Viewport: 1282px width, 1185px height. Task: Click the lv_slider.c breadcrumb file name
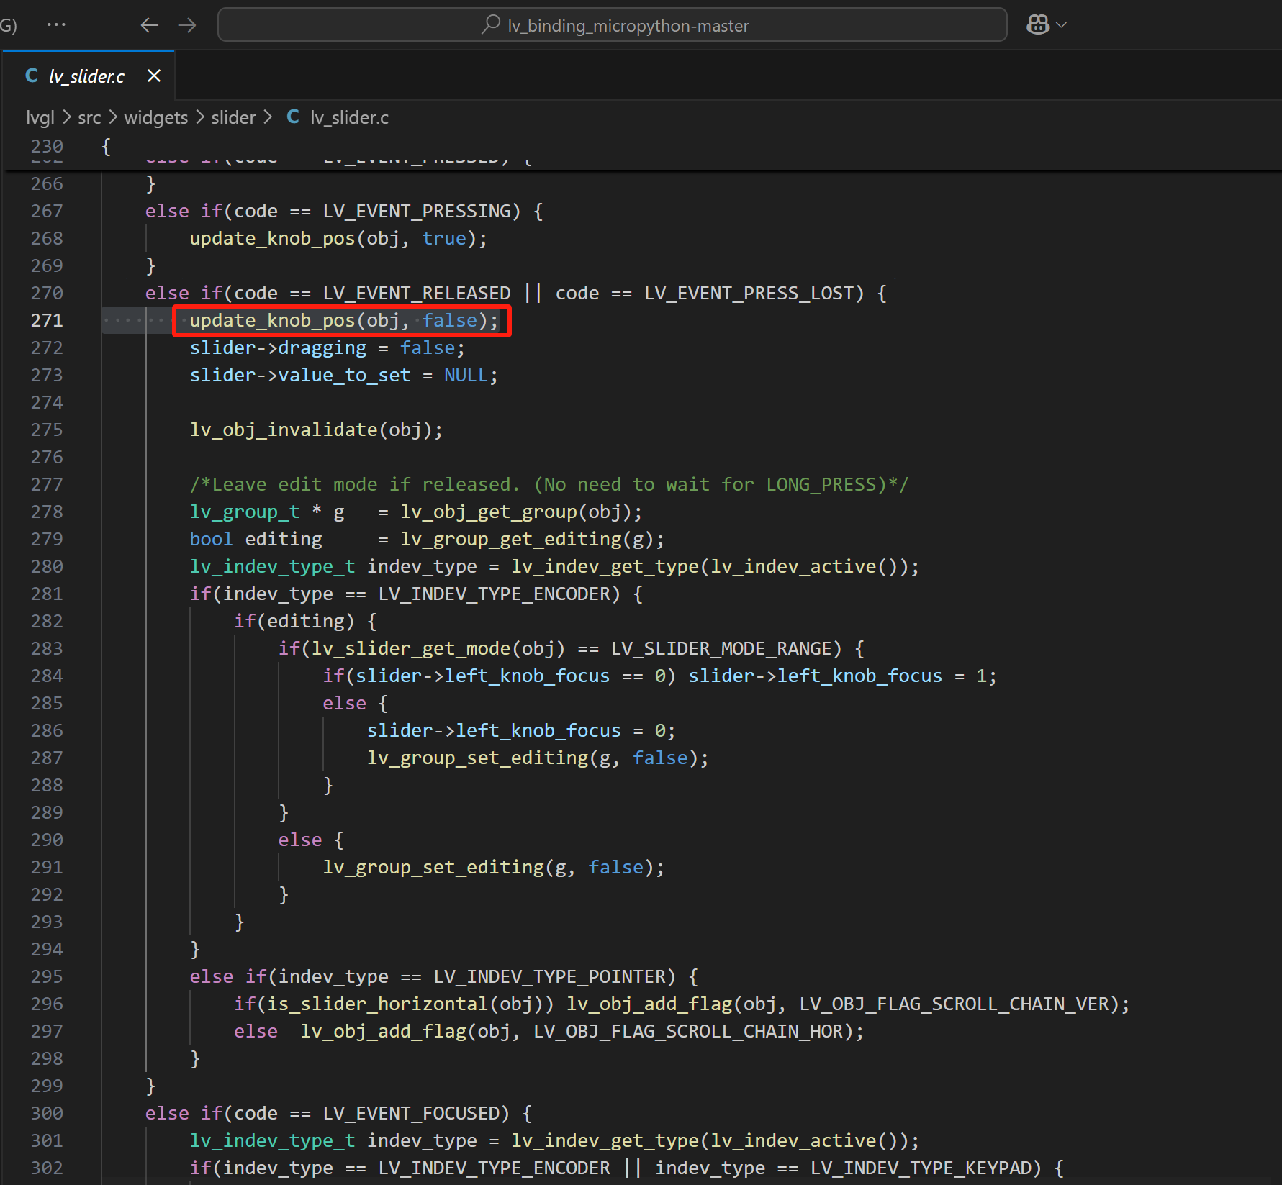click(x=349, y=117)
